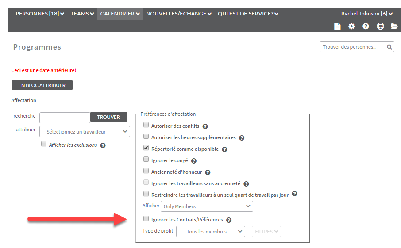Focus the Trouver des personnes search box
The height and width of the screenshot is (248, 401).
(x=357, y=47)
